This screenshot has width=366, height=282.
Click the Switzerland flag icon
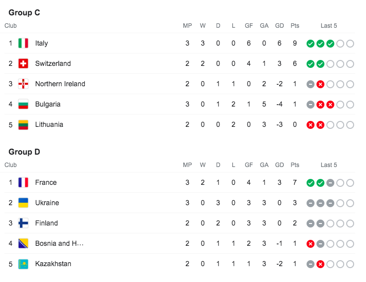(x=23, y=63)
